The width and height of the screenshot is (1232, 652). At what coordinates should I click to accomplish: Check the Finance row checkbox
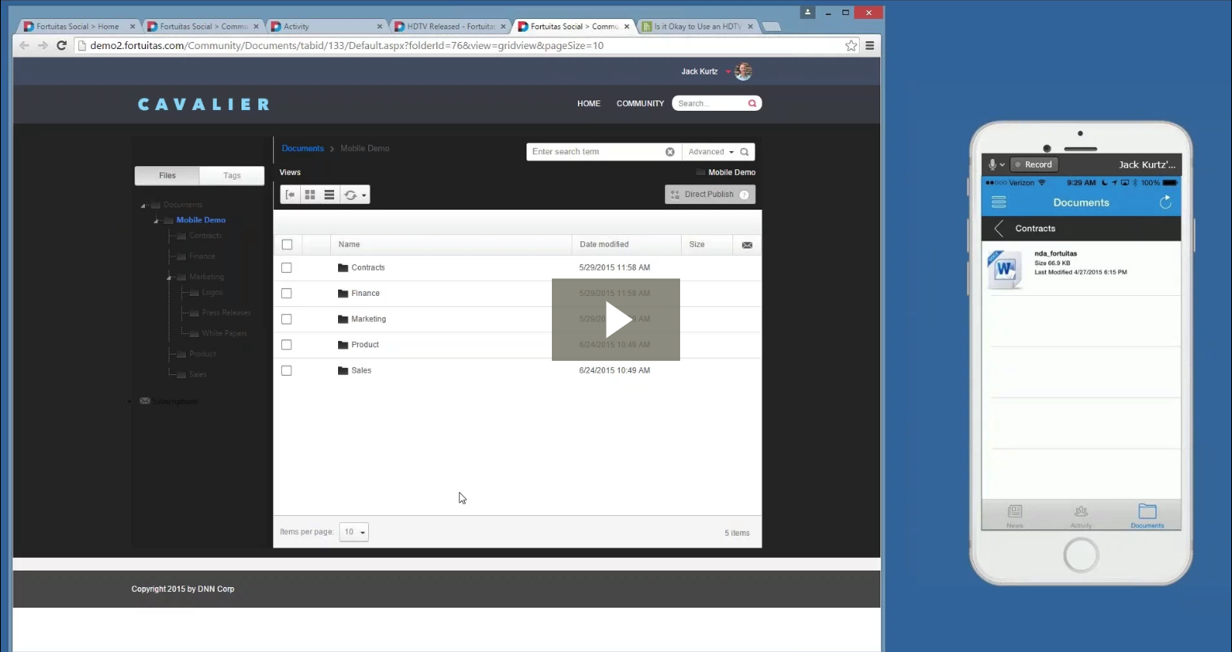click(287, 294)
